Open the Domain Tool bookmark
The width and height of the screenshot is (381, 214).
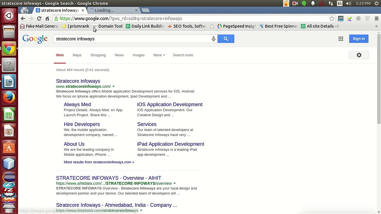tap(107, 26)
